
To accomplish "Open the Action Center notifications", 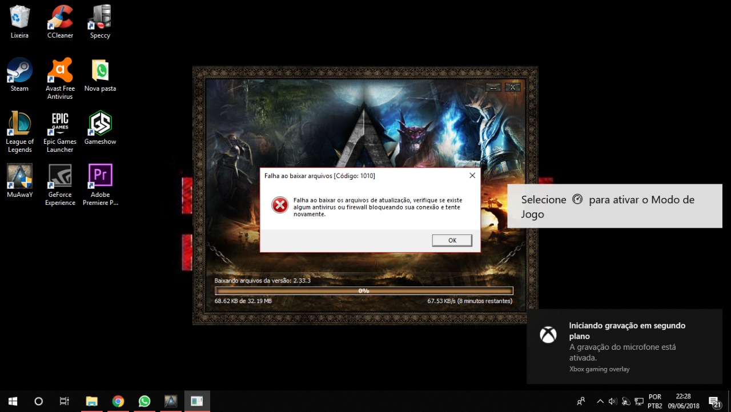I will pyautogui.click(x=714, y=402).
